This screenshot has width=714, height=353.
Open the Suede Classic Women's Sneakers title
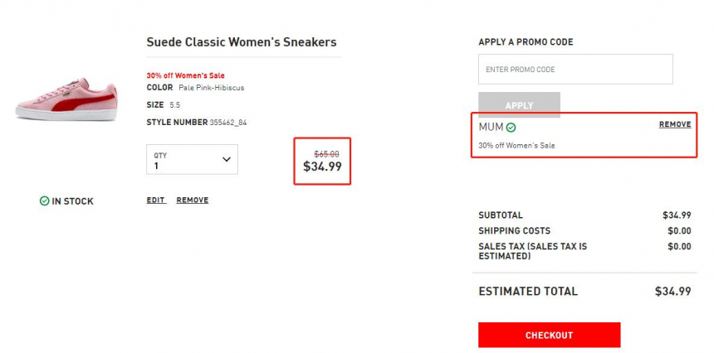click(x=242, y=42)
